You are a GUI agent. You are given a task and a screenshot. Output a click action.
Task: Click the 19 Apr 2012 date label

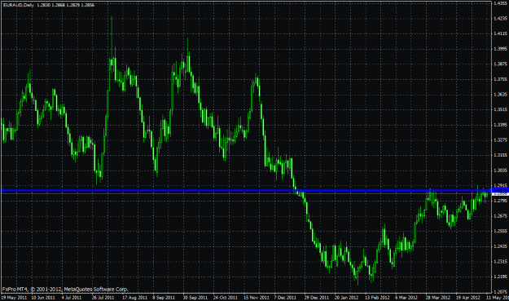[467, 298]
